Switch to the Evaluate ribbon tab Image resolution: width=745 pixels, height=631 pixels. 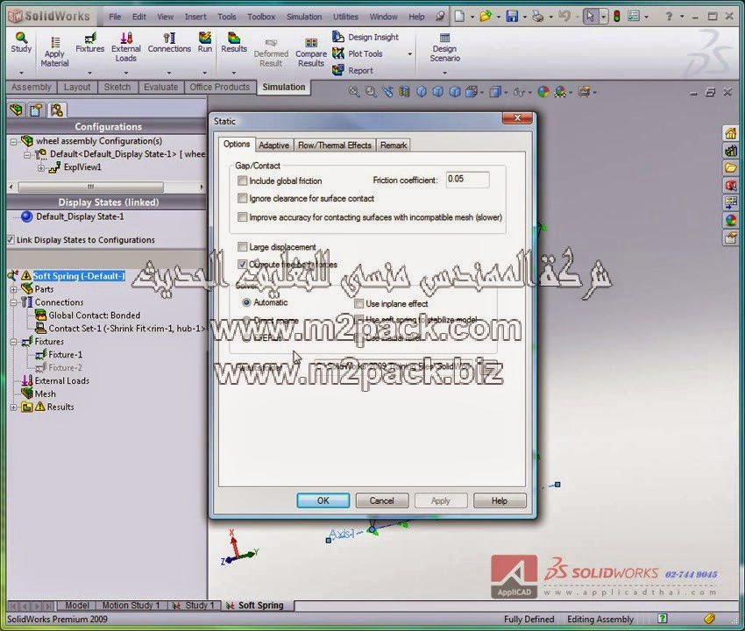coord(160,87)
